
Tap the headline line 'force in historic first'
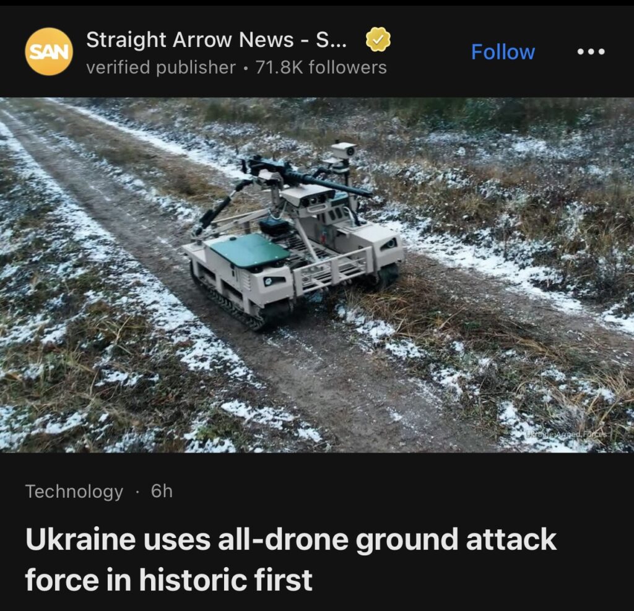168,579
